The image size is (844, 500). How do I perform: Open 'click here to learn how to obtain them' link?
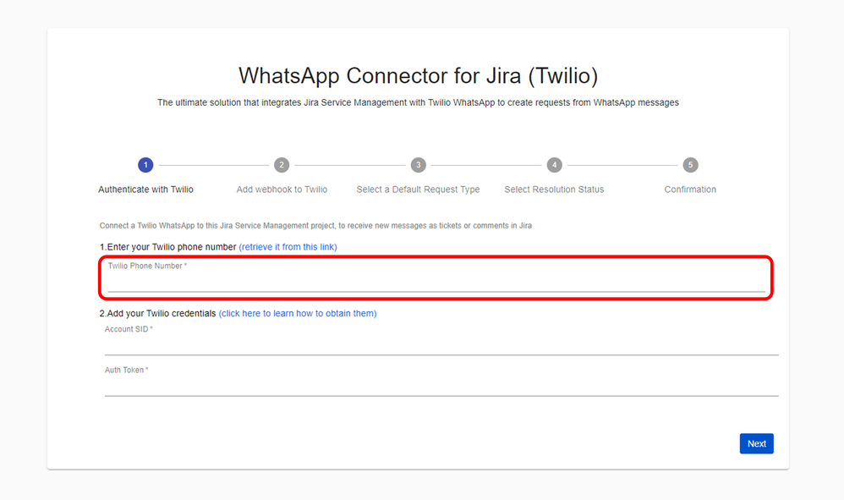298,313
